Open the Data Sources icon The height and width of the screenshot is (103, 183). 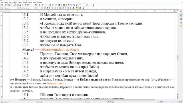coord(66,5)
